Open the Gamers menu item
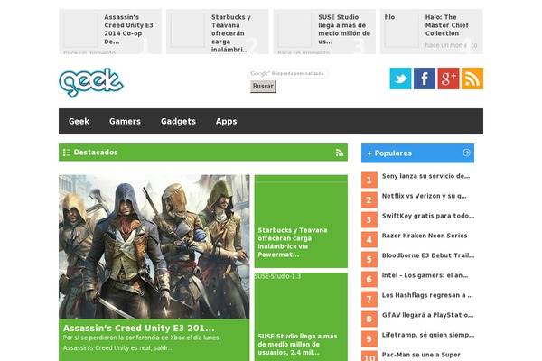The width and height of the screenshot is (542, 361). click(x=125, y=121)
